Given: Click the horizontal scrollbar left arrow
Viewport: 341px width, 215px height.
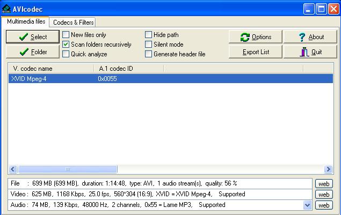Looking at the screenshot, I should 13,169.
